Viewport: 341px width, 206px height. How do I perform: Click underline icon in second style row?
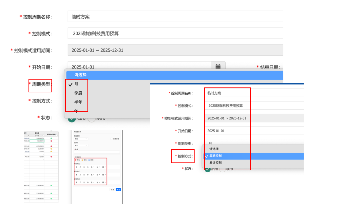(84, 175)
